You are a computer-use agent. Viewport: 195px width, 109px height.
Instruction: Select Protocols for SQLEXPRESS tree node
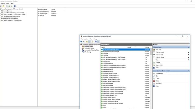coord(10,18)
